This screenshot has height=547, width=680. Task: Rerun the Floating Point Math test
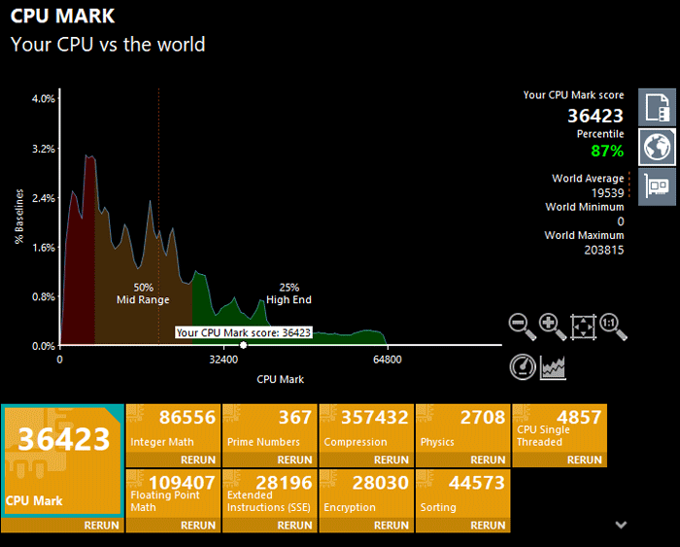pyautogui.click(x=198, y=526)
